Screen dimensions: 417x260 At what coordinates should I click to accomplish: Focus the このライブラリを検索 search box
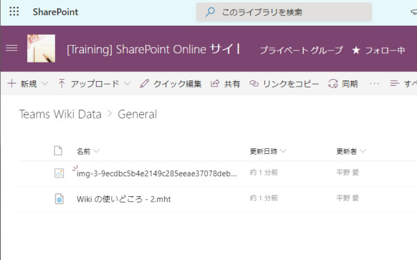pos(284,12)
